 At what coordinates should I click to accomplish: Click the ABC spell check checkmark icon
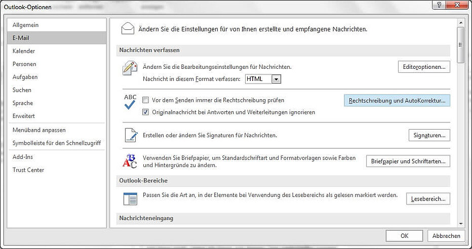click(130, 102)
